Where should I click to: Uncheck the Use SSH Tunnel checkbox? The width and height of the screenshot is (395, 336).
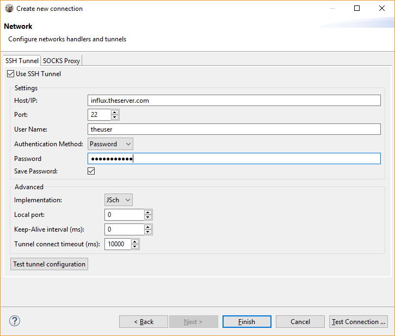click(x=10, y=74)
